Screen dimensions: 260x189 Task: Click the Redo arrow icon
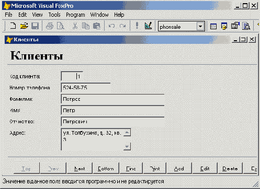[123, 26]
